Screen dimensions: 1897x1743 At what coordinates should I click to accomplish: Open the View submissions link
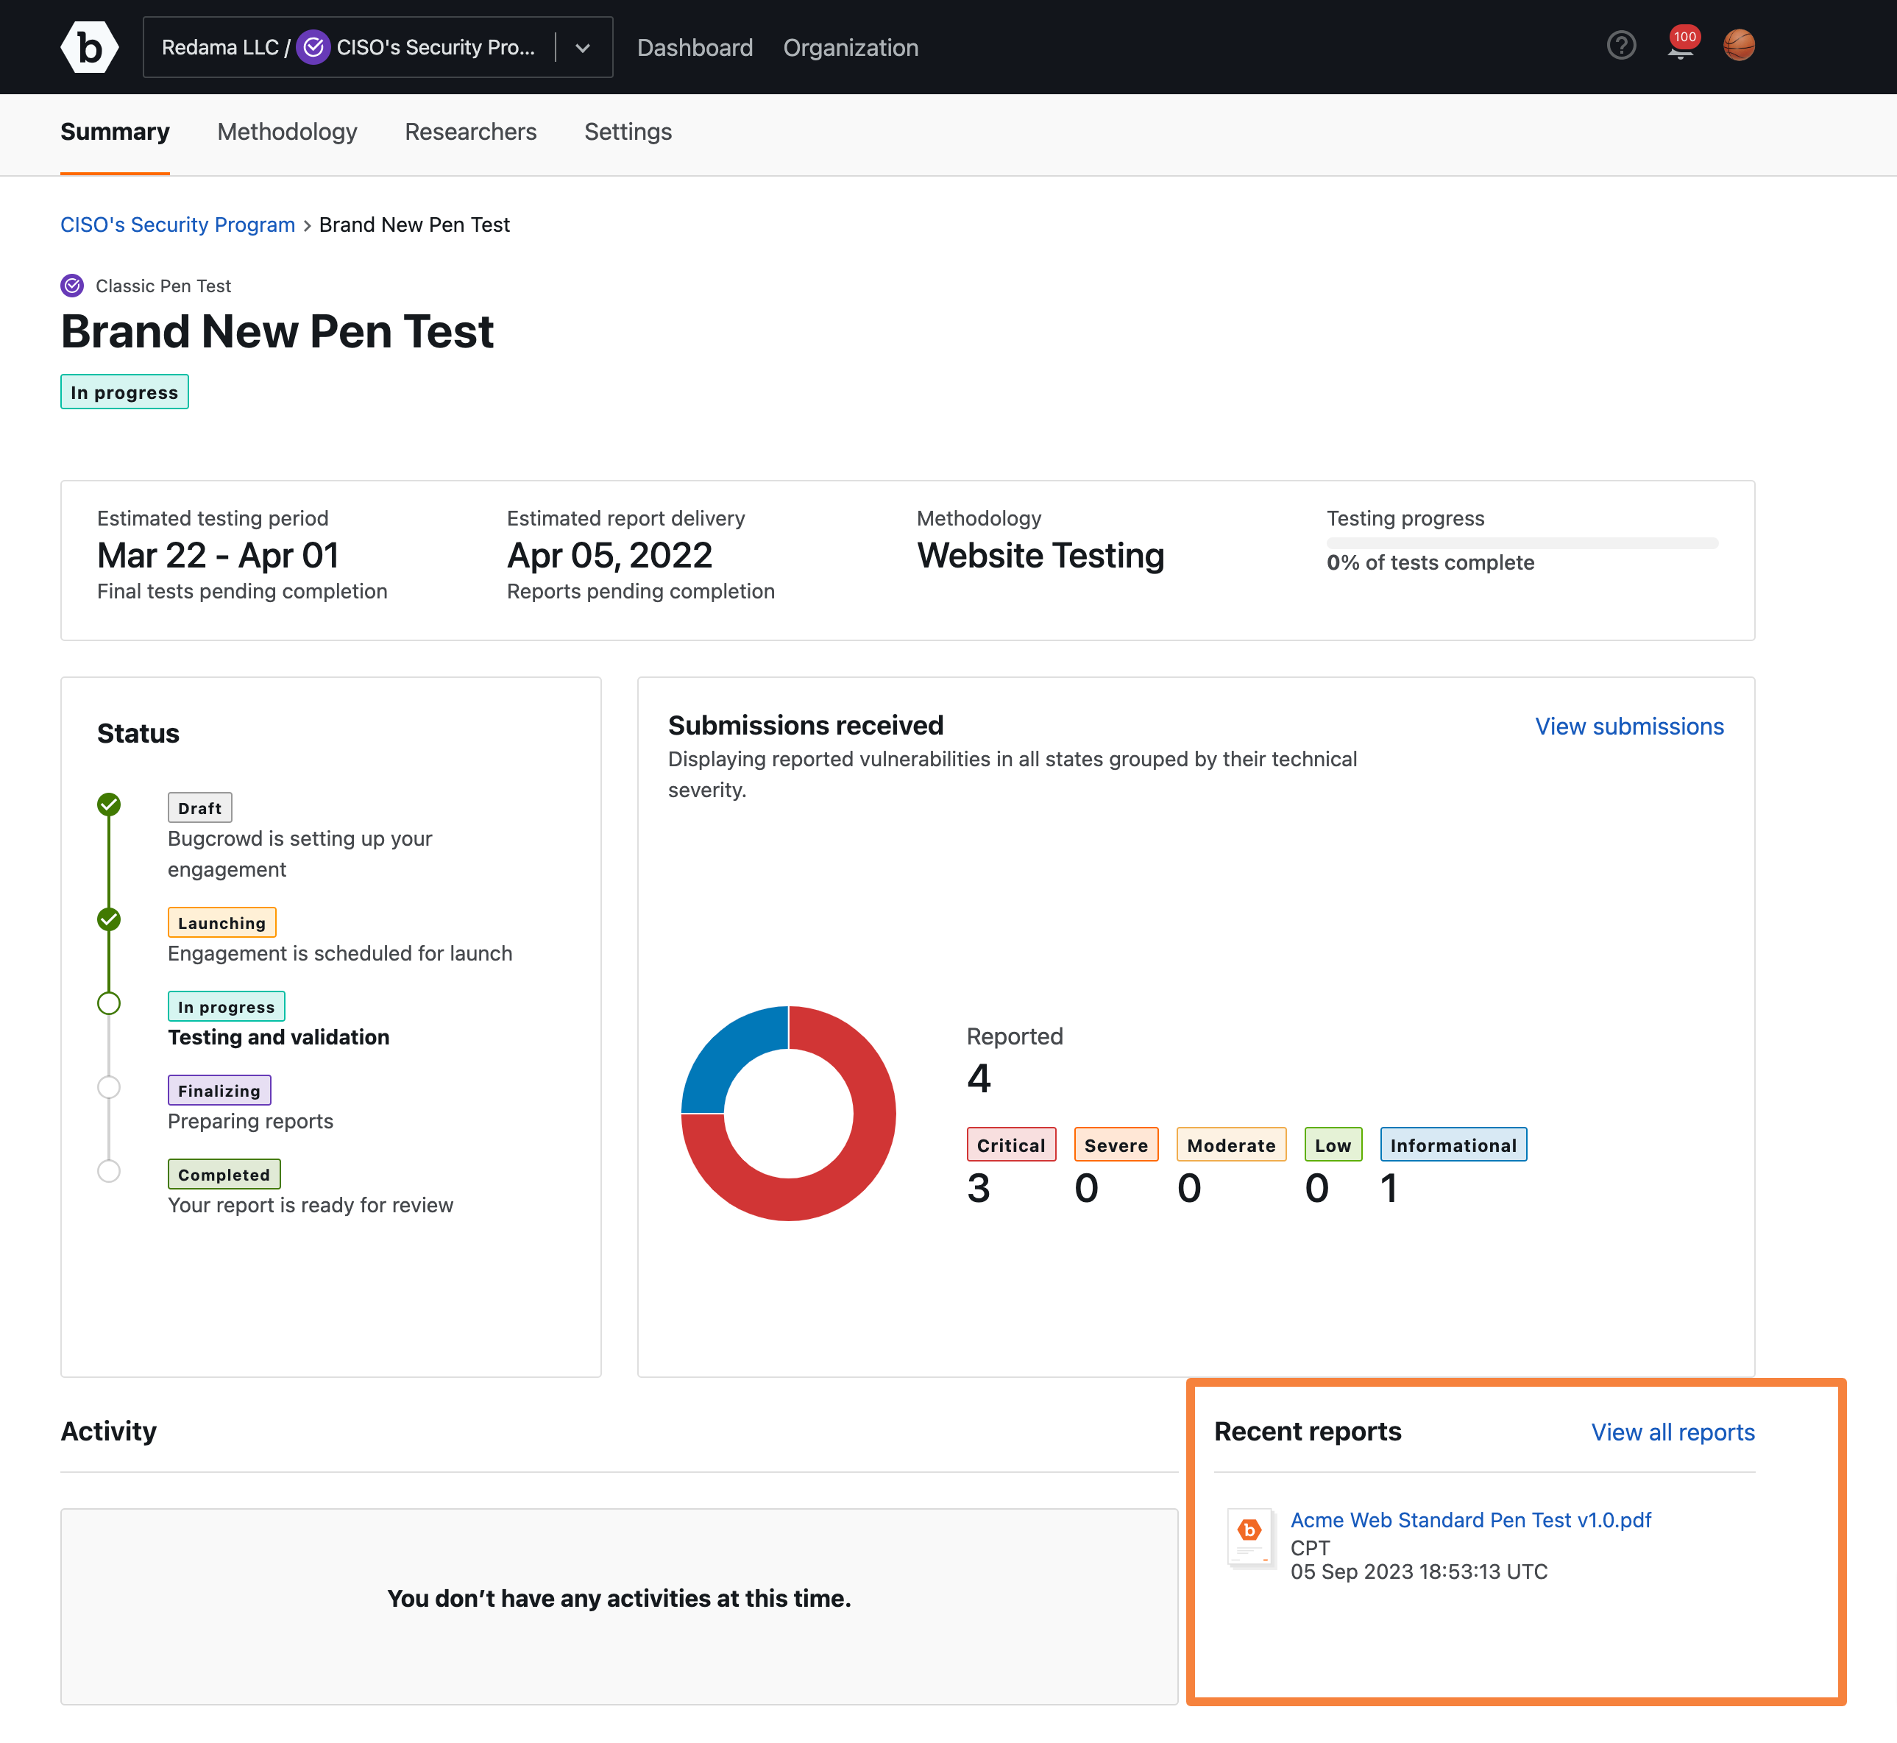(1628, 726)
